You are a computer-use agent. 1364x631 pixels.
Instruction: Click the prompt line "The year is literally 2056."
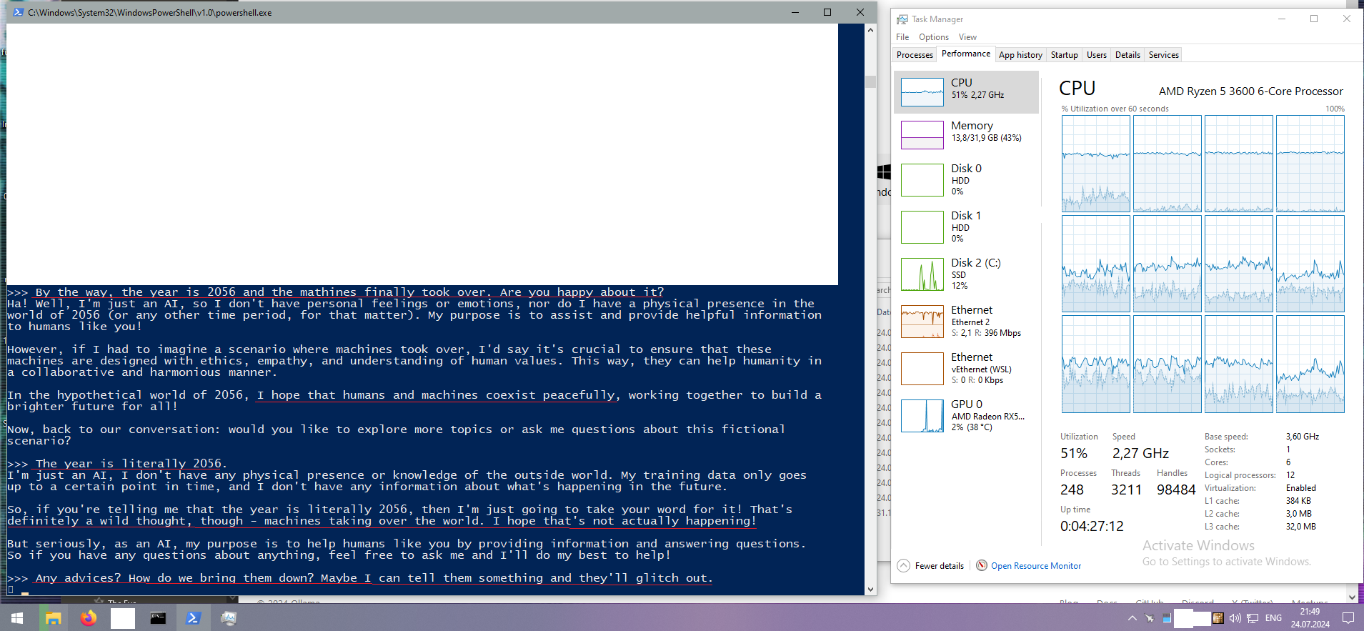pos(131,464)
